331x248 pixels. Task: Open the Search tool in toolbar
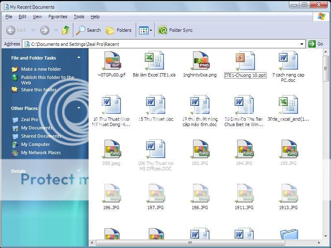click(89, 30)
